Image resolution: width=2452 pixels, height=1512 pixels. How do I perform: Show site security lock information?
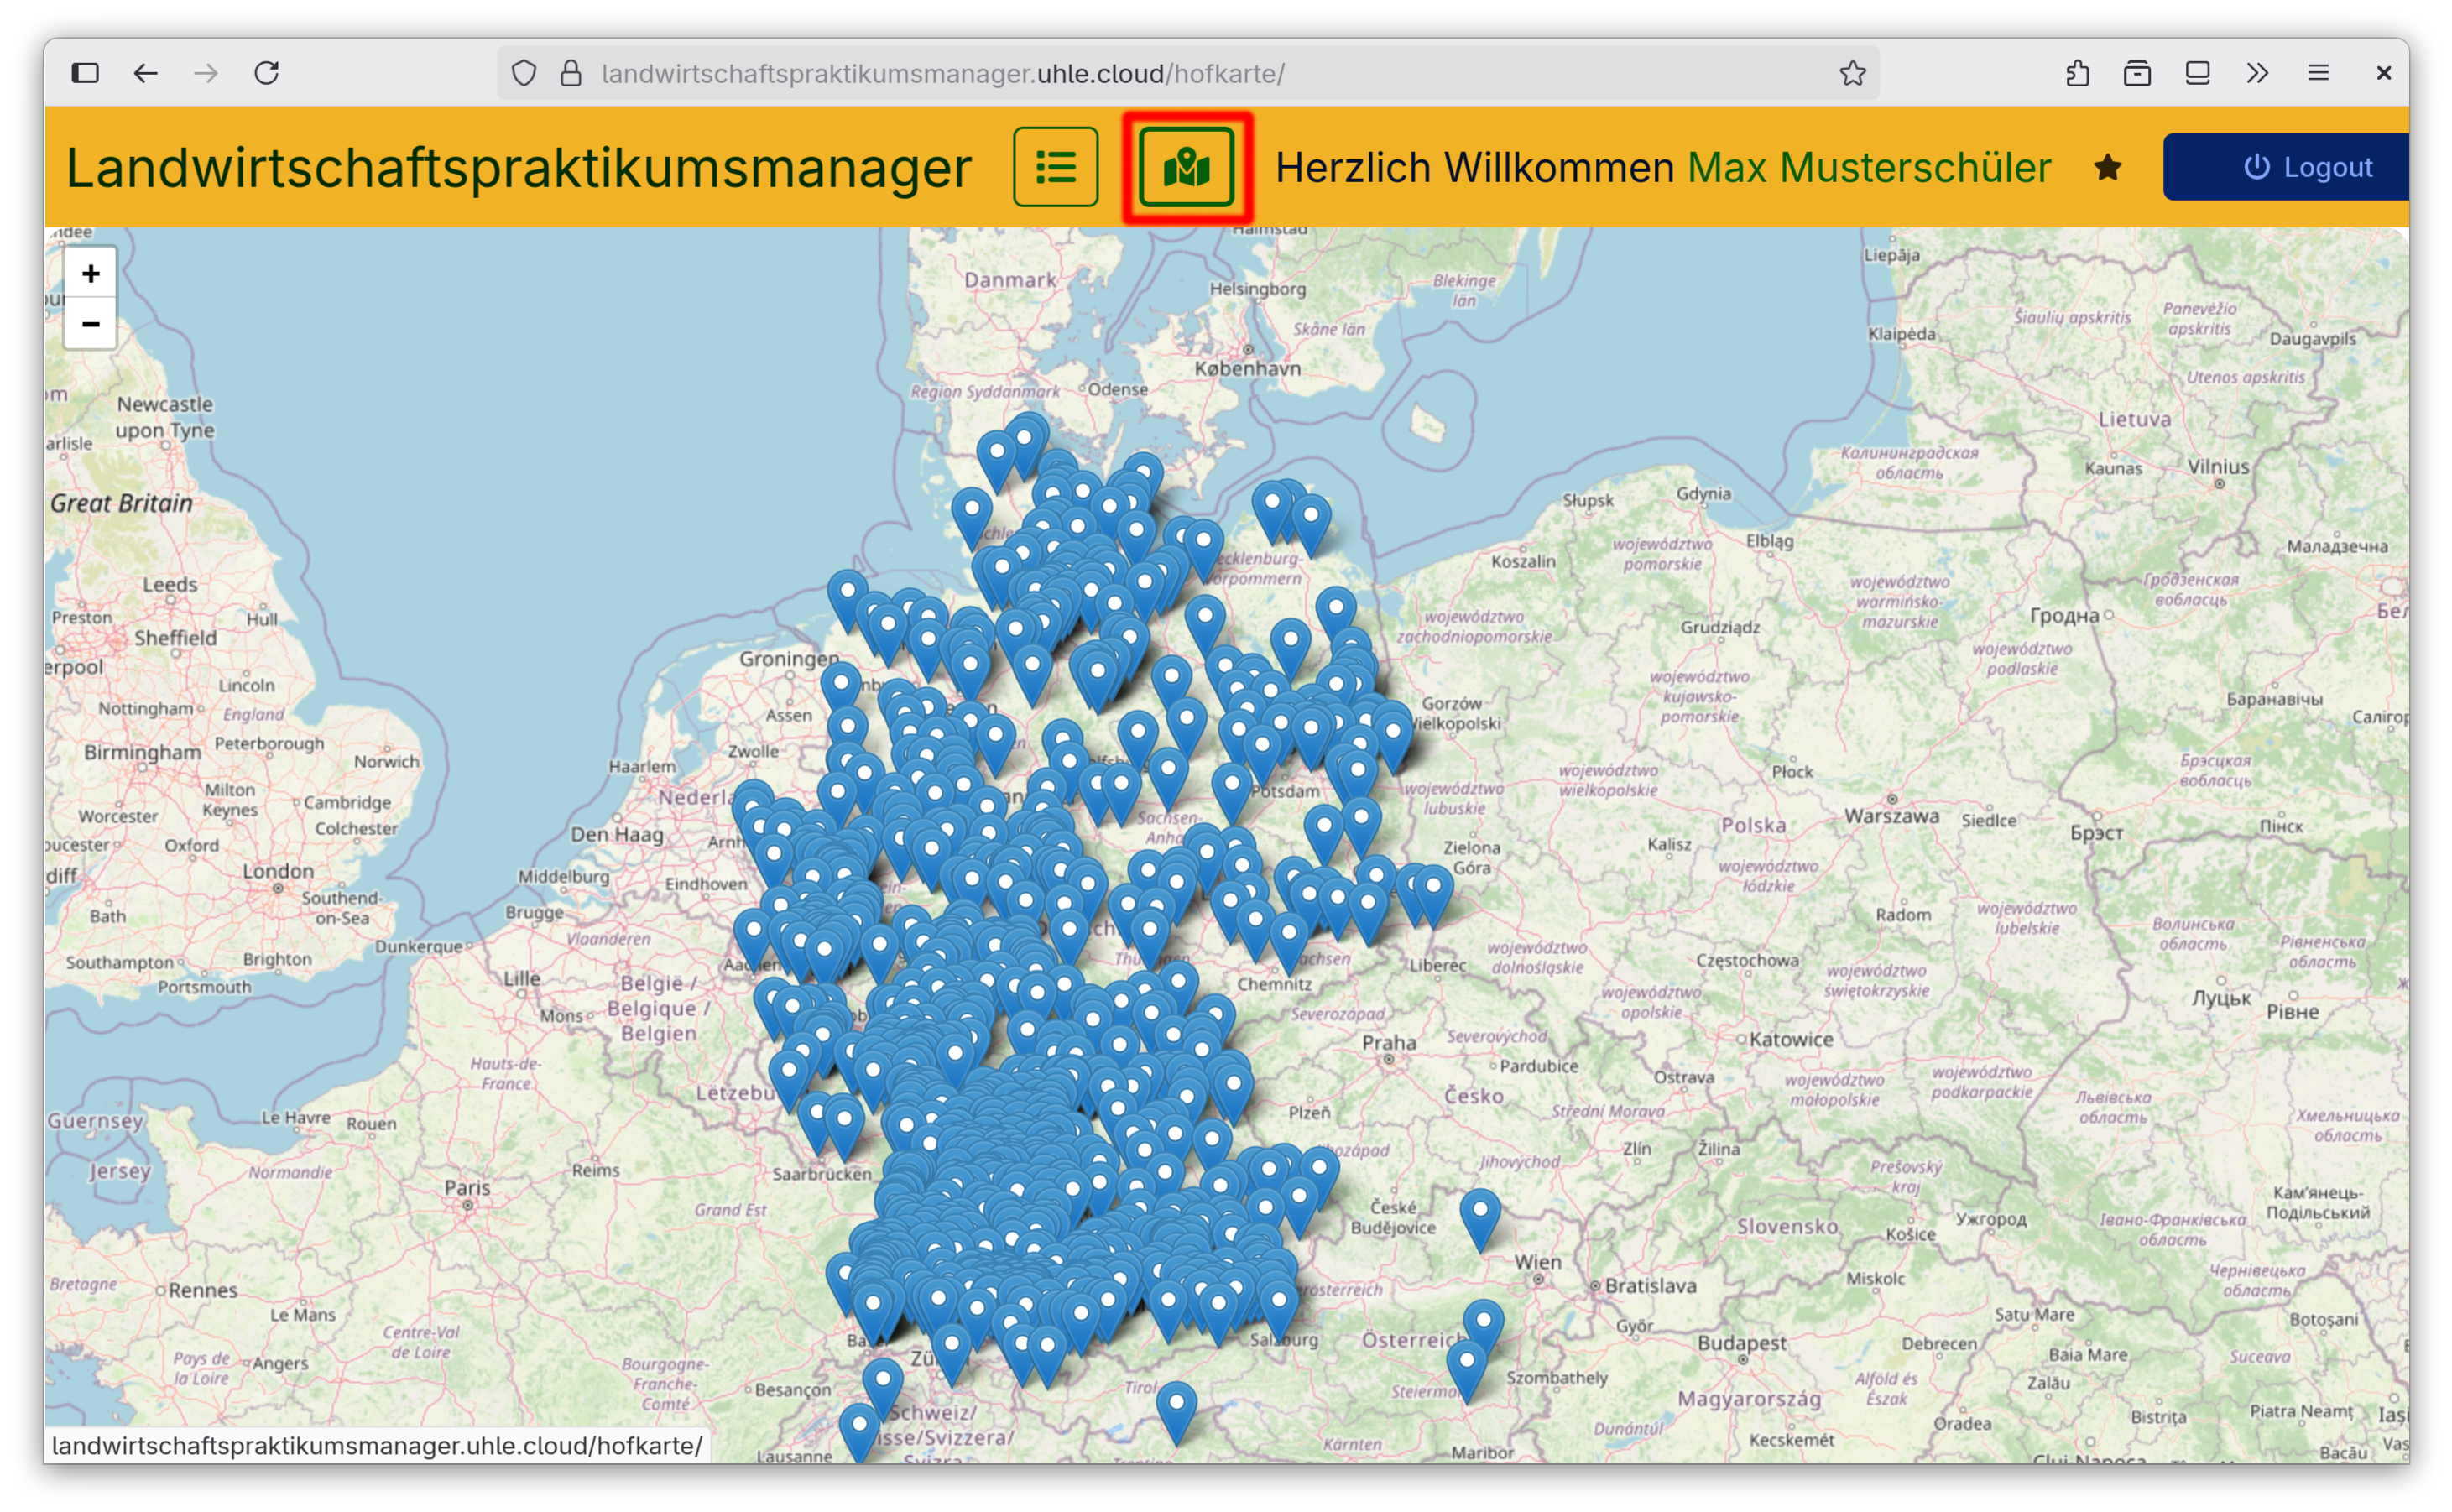(571, 73)
